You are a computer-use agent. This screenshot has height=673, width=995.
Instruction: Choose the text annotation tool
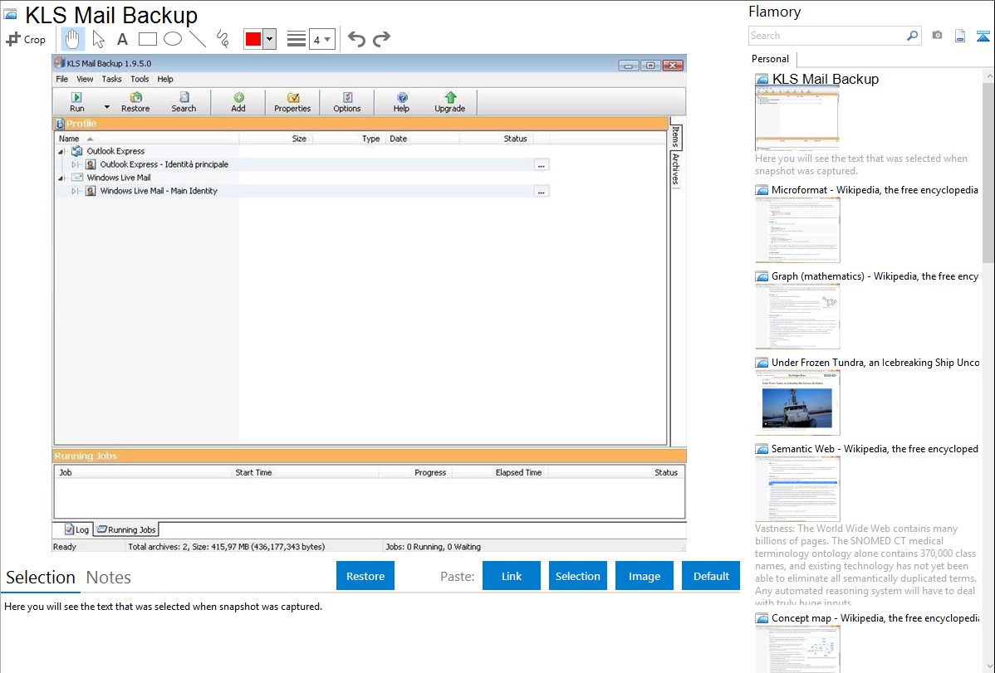(x=122, y=39)
